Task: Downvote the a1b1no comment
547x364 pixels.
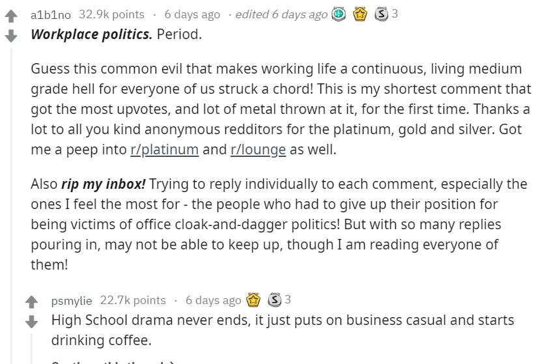Action: (11, 36)
